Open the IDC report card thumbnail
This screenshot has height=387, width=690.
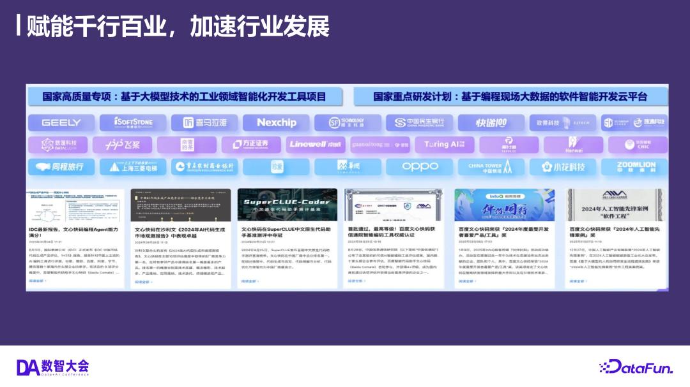[x=75, y=205]
